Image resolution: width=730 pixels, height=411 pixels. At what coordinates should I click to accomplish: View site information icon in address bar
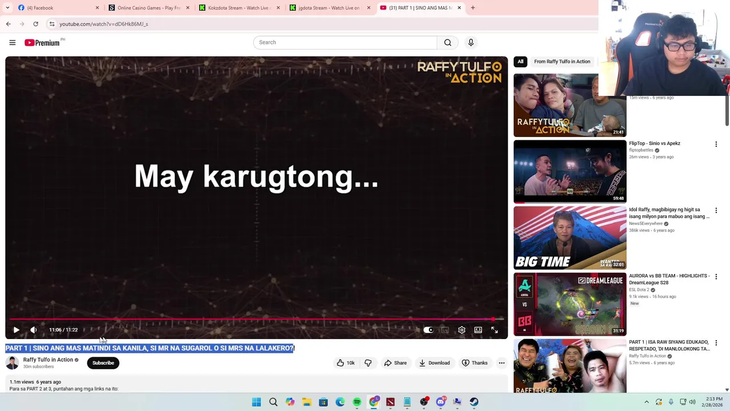tap(52, 24)
